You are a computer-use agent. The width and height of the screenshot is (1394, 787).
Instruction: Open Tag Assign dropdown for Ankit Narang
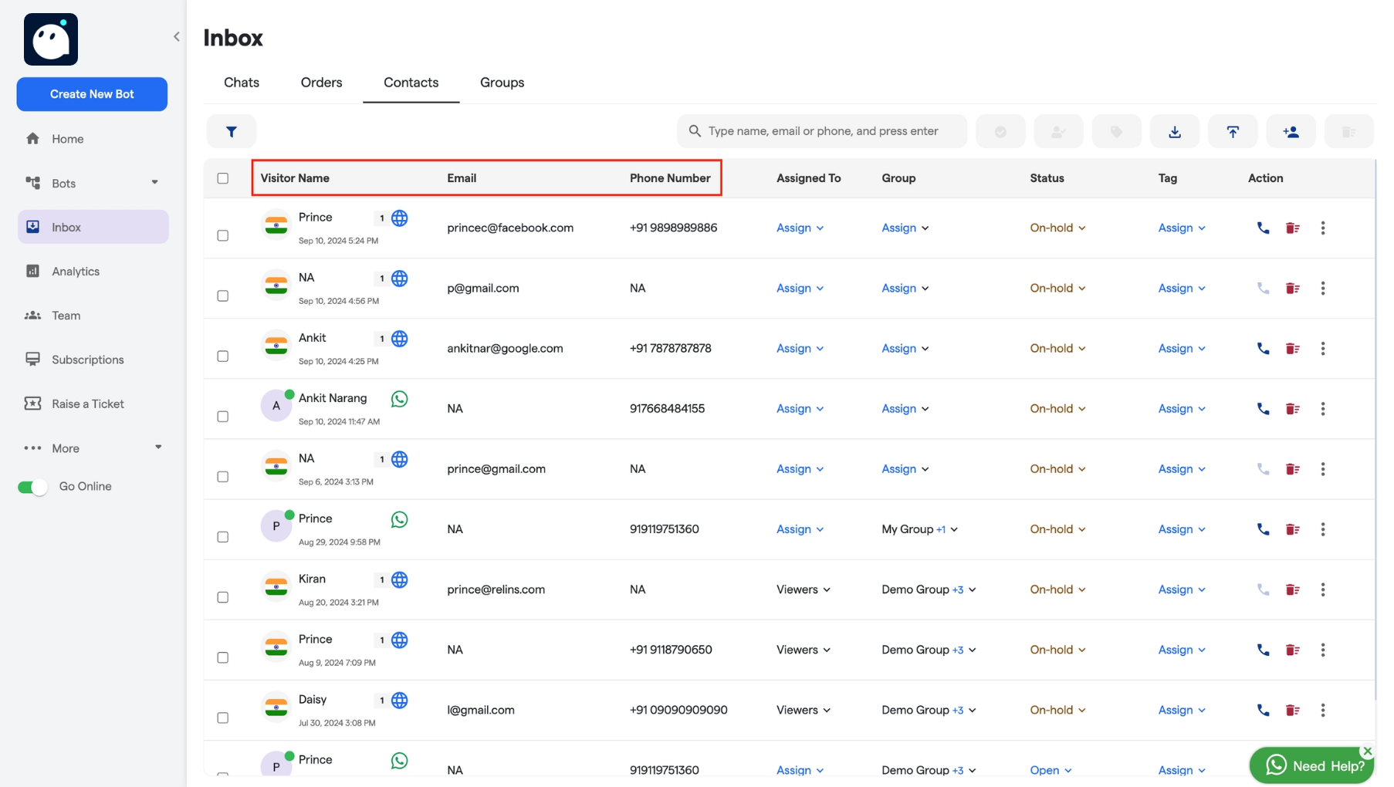[x=1182, y=408]
